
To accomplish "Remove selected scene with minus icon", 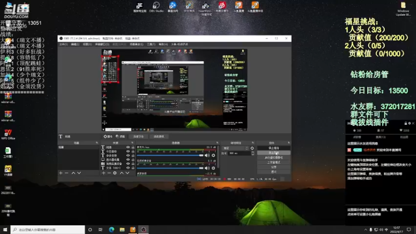I will (67, 173).
